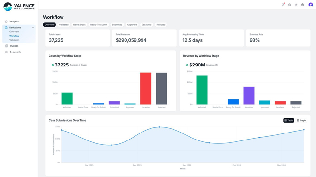Viewport: 316px width, 177px height.
Task: Click the 37225 Number of Cases legend
Action: [69, 65]
